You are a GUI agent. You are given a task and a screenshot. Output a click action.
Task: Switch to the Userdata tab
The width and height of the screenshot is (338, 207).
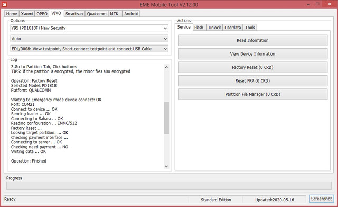tap(233, 28)
